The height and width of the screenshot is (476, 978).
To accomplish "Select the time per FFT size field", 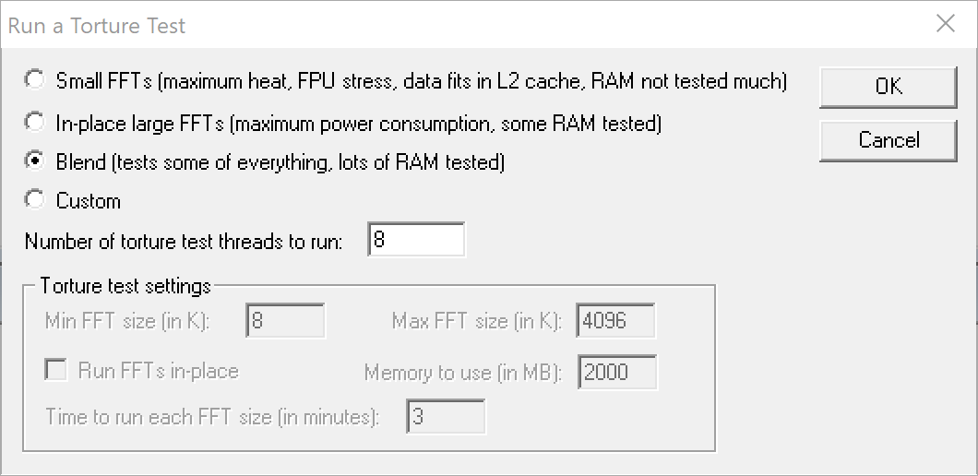I will (446, 416).
